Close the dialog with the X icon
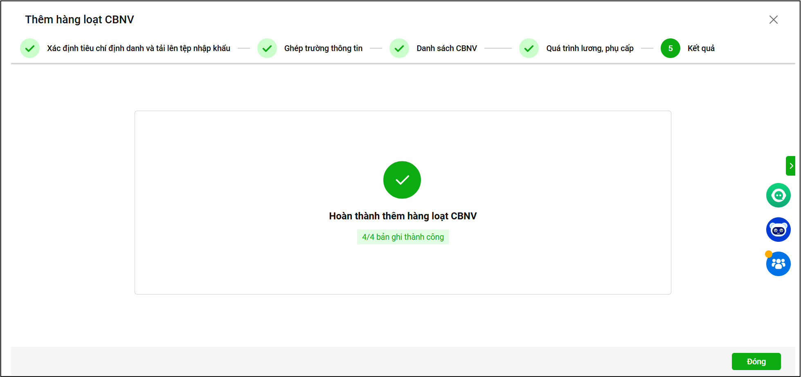The width and height of the screenshot is (801, 377). (x=773, y=20)
